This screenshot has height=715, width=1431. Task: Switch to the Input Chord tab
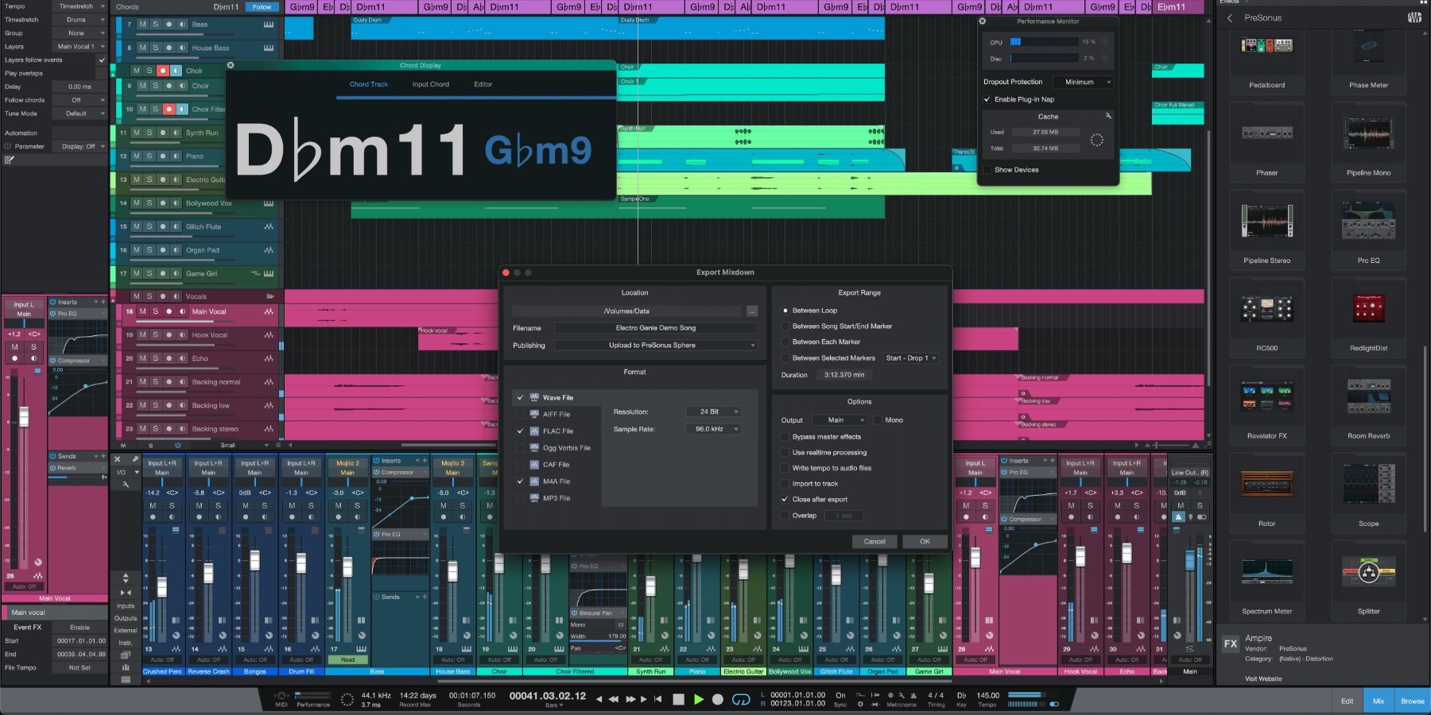pyautogui.click(x=430, y=83)
